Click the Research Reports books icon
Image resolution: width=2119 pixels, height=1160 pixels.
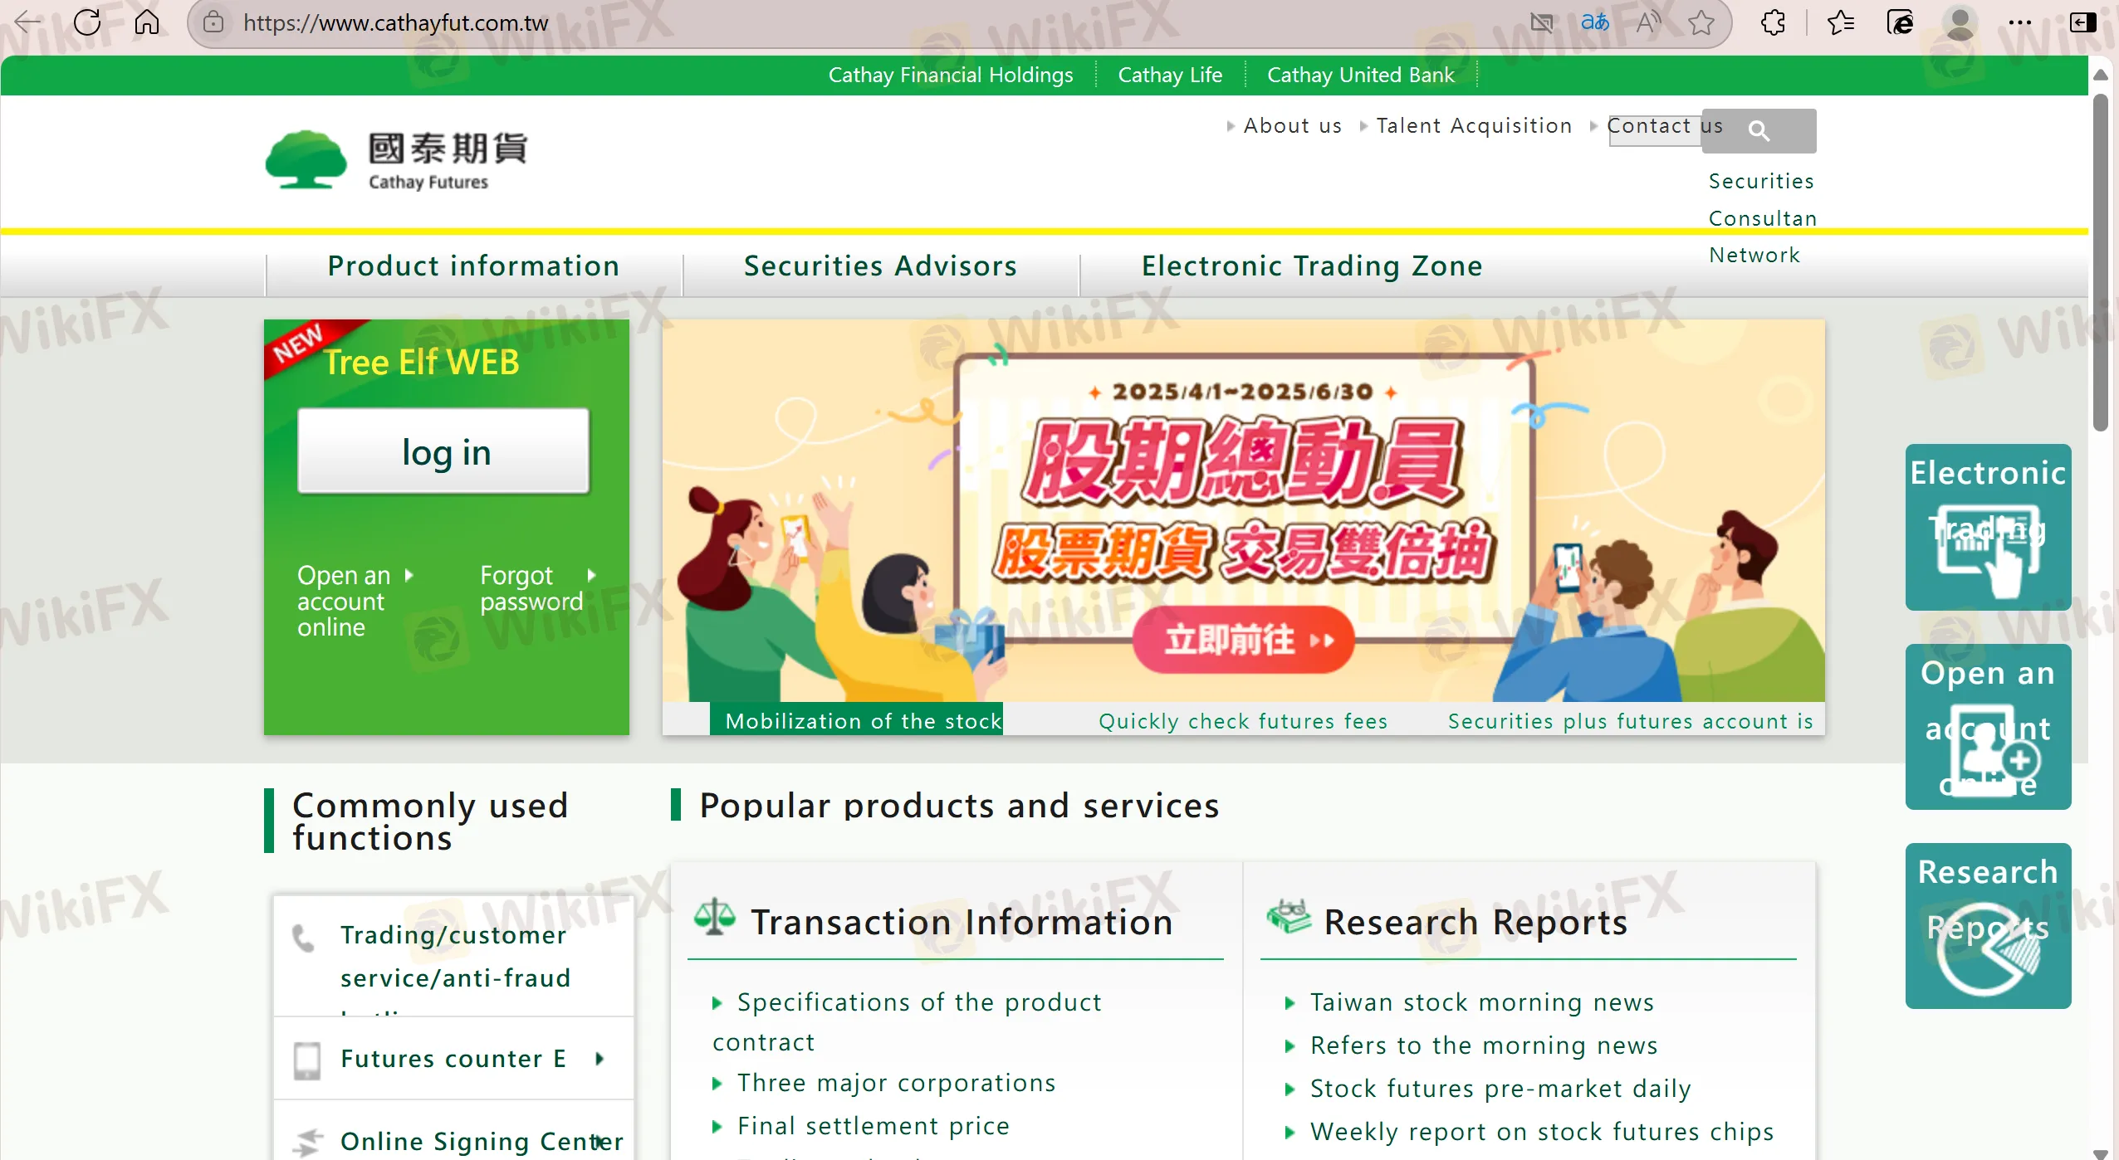pos(1289,916)
